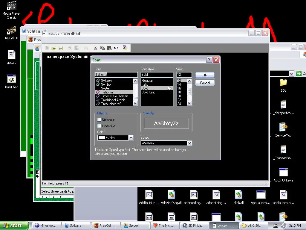The width and height of the screenshot is (306, 230).
Task: Select Regular font style
Action: click(157, 80)
